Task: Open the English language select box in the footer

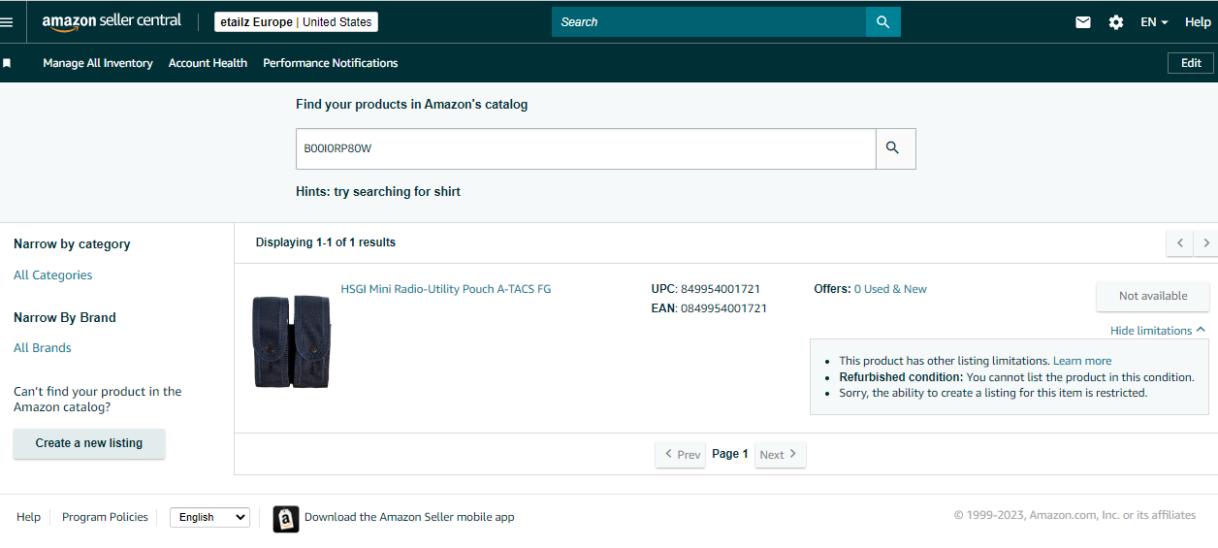Action: pyautogui.click(x=209, y=517)
